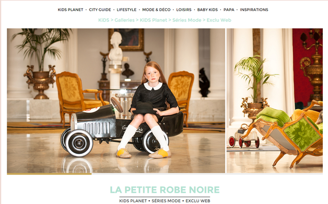Open the photo of girl on pedal car

tap(116, 100)
